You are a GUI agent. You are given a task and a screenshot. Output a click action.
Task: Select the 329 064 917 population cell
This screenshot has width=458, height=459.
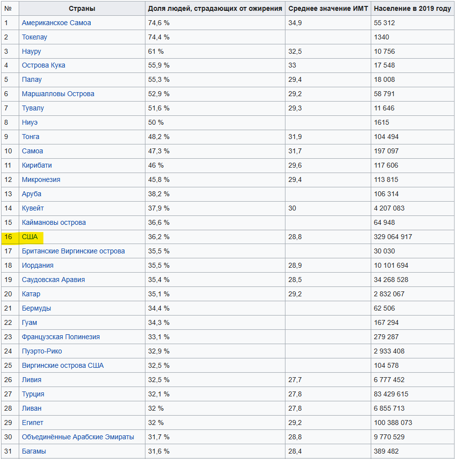click(x=393, y=237)
